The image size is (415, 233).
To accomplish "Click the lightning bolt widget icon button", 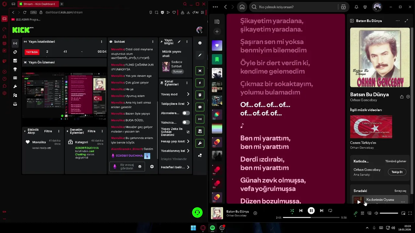I will (x=200, y=83).
